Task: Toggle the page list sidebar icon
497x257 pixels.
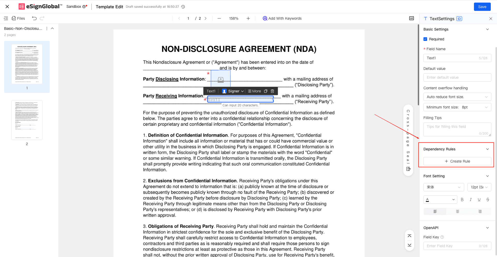Action: (6, 18)
